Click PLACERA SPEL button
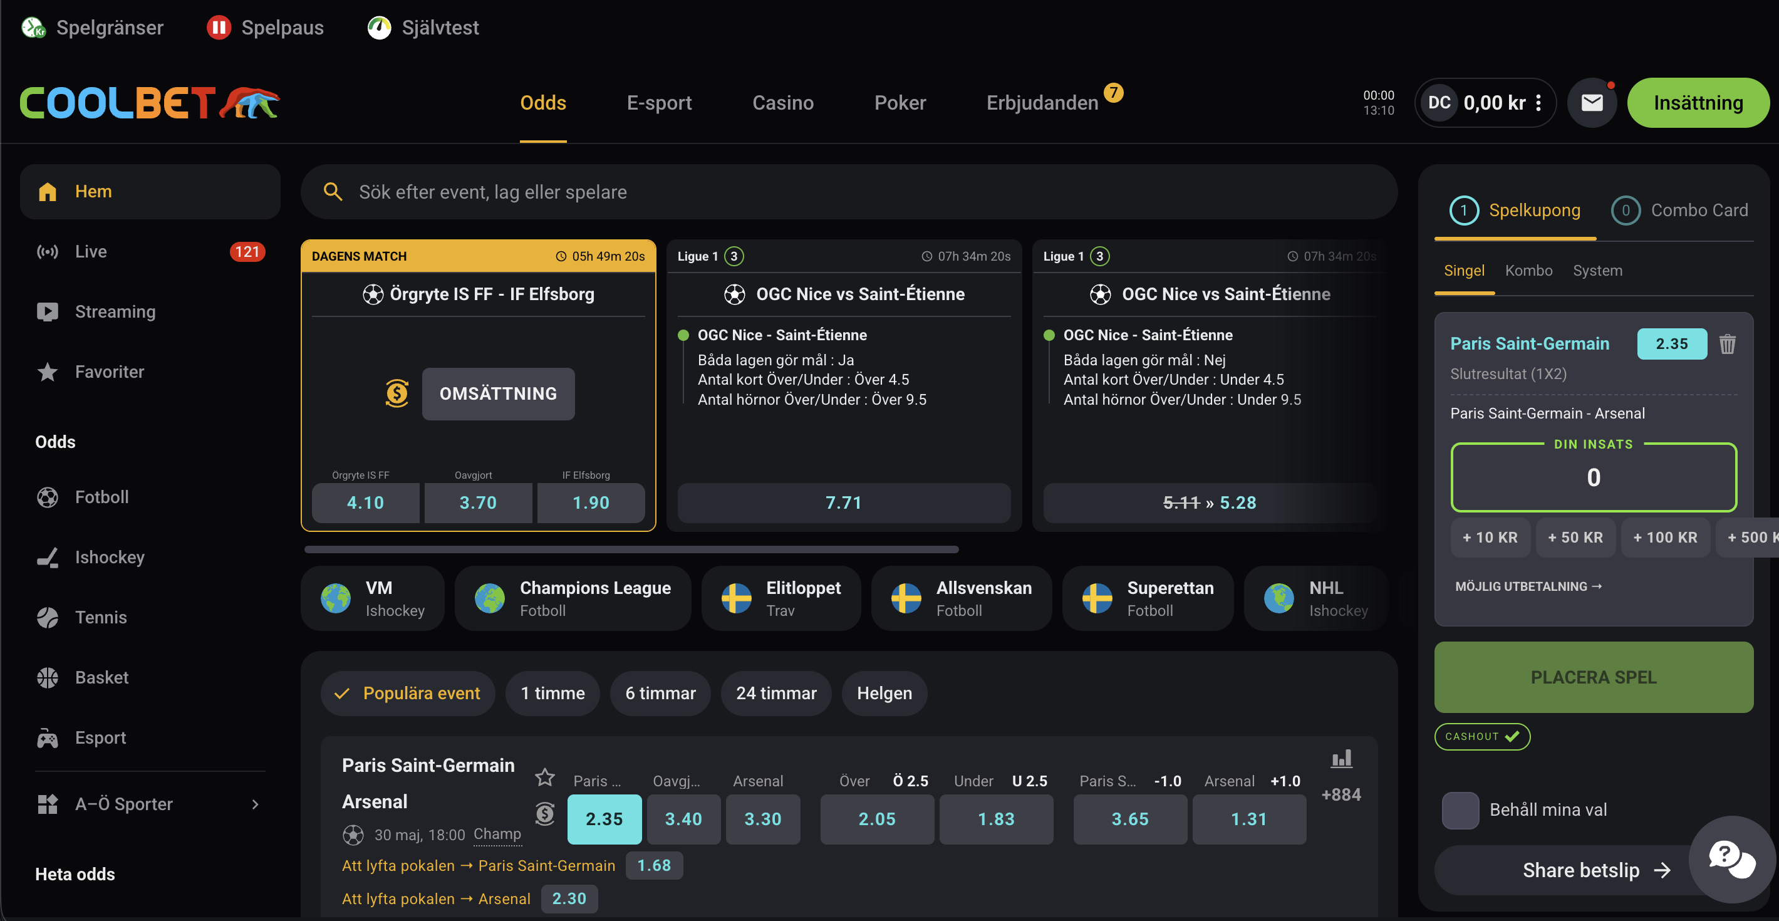This screenshot has width=1779, height=921. (1593, 677)
